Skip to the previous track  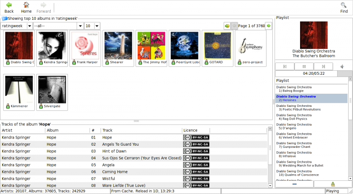(x=285, y=66)
